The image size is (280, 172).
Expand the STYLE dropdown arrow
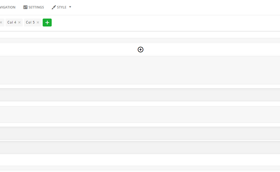70,7
